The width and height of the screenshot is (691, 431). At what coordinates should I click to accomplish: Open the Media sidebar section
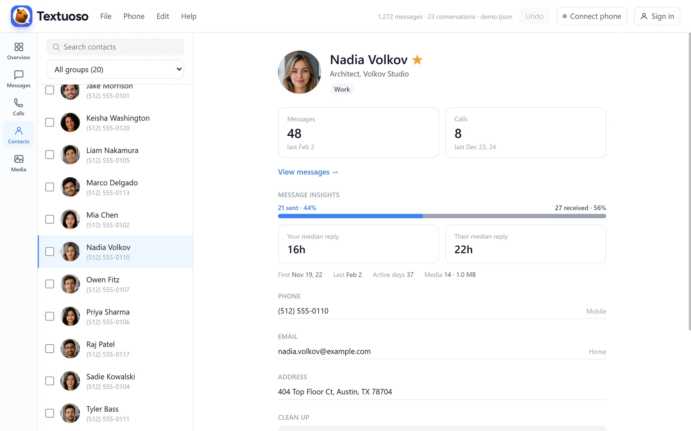click(x=19, y=163)
